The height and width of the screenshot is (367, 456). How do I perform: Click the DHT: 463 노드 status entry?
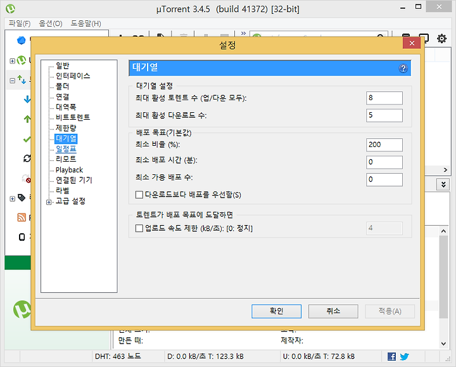pyautogui.click(x=118, y=356)
